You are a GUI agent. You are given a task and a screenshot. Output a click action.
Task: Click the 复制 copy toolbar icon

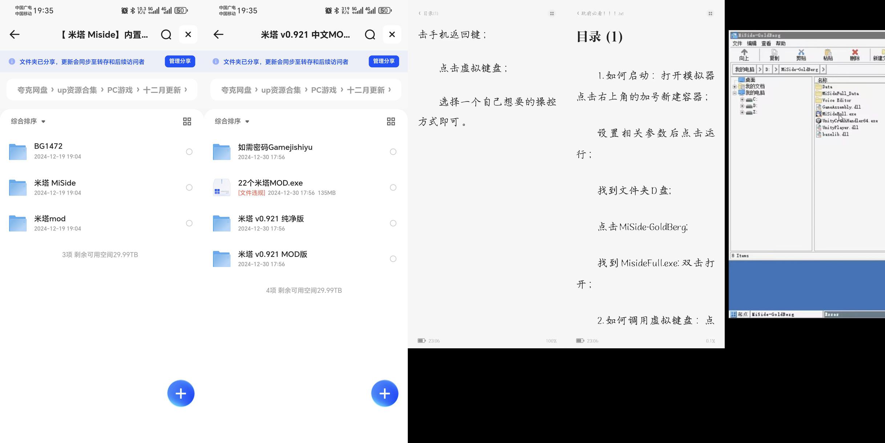(x=774, y=55)
